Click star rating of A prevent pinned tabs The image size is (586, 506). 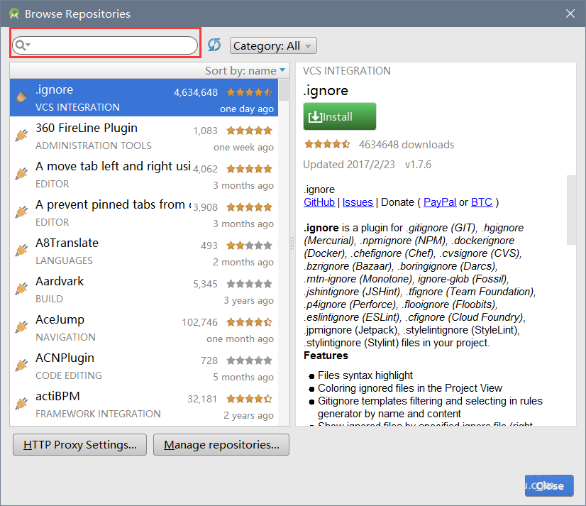(249, 207)
